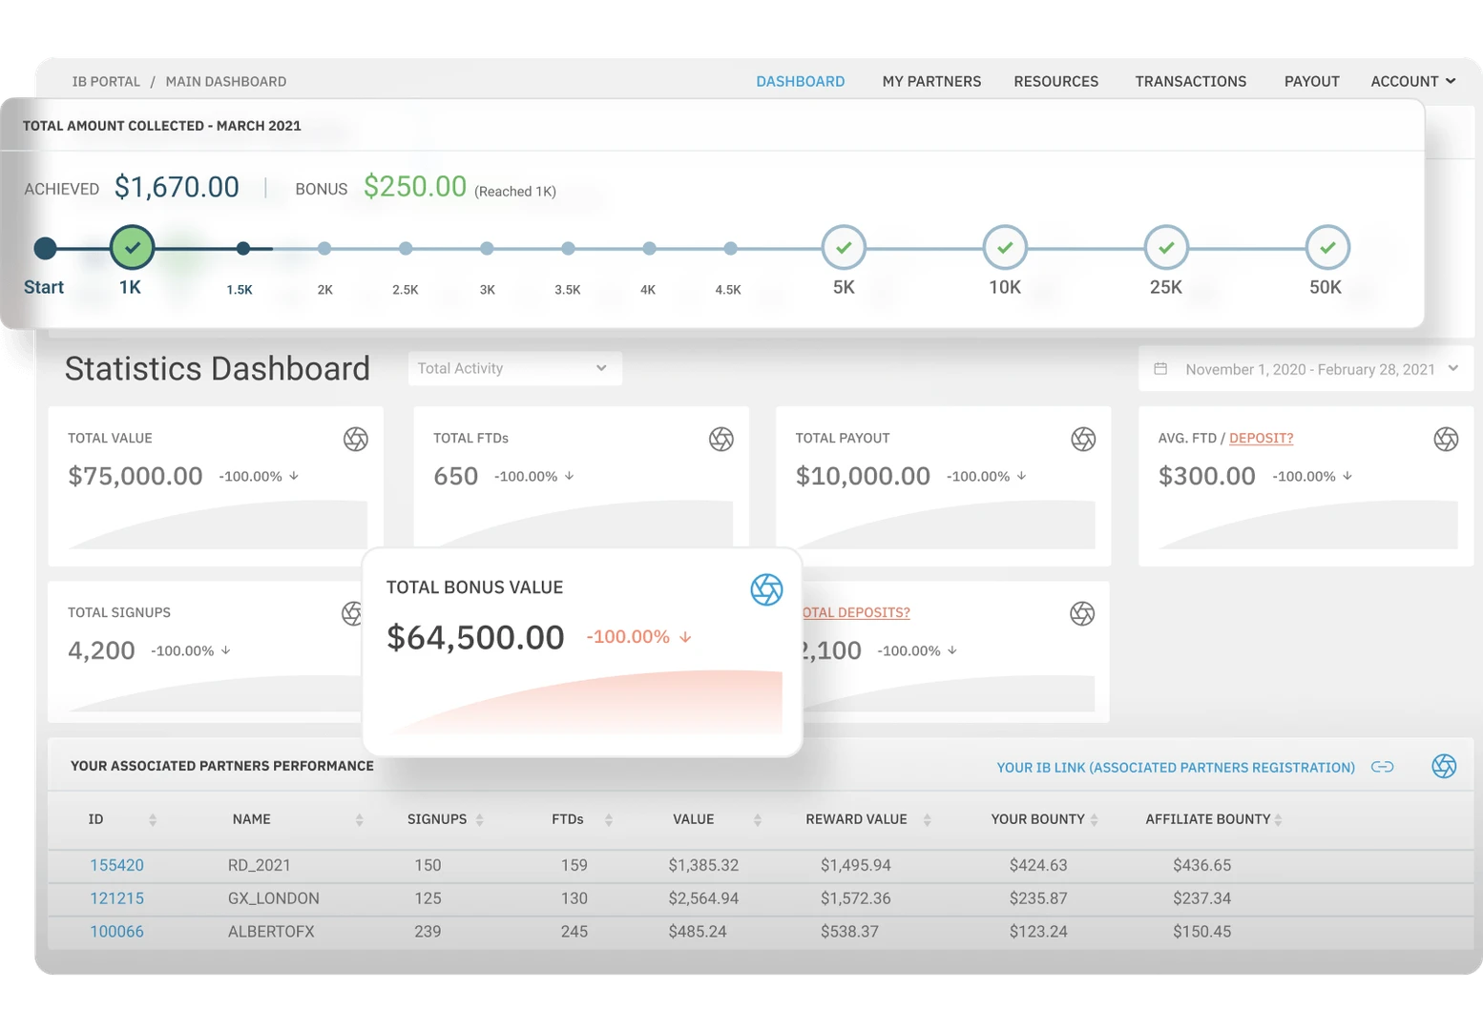The height and width of the screenshot is (1030, 1483).
Task: Click the aperture icon on the partners performance table
Action: click(x=1445, y=765)
